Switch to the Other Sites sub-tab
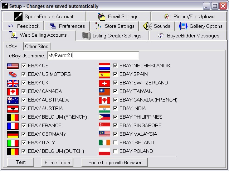The image size is (229, 171). point(36,46)
